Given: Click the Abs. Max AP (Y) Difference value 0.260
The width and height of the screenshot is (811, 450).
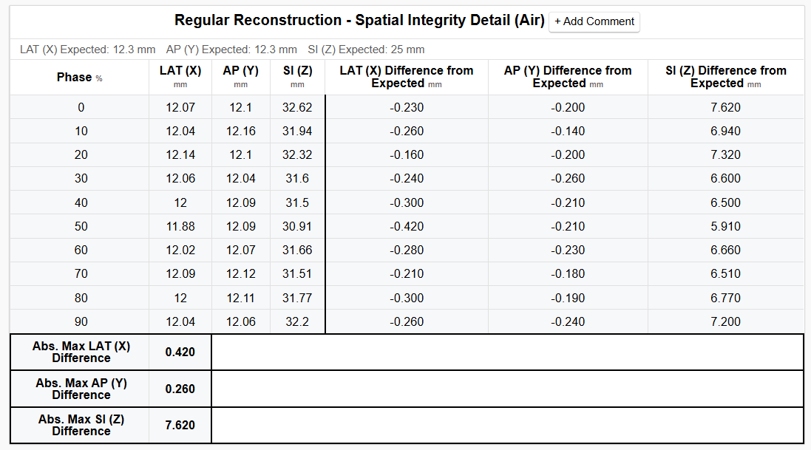Looking at the screenshot, I should pyautogui.click(x=180, y=389).
